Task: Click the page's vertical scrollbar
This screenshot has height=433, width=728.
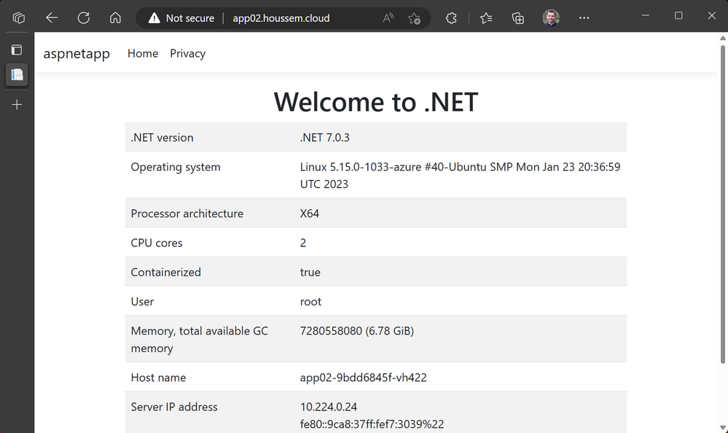Action: point(721,219)
